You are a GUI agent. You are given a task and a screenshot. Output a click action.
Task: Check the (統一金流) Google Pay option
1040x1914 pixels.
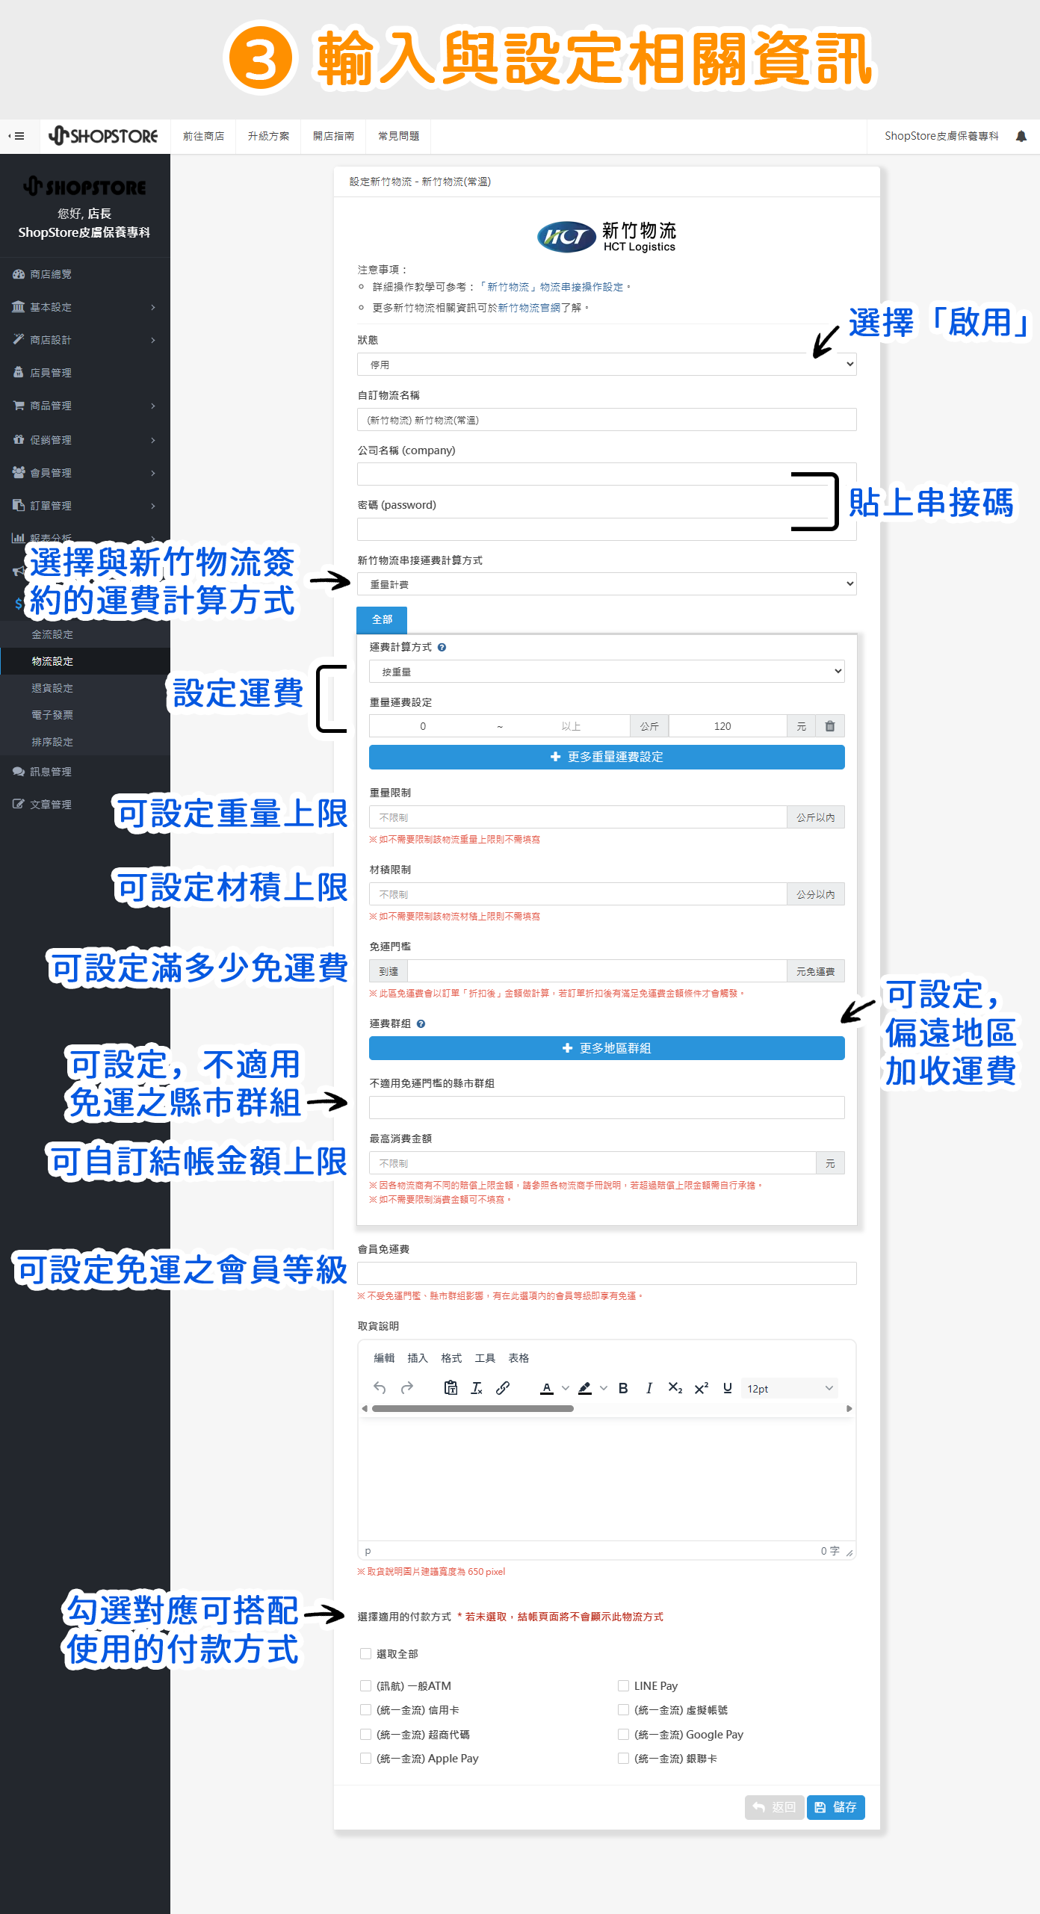[x=623, y=1734]
